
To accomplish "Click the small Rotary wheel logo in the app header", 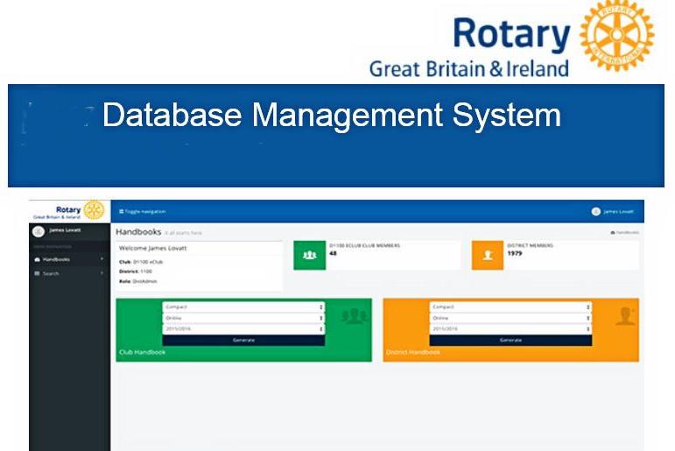I will [x=94, y=211].
